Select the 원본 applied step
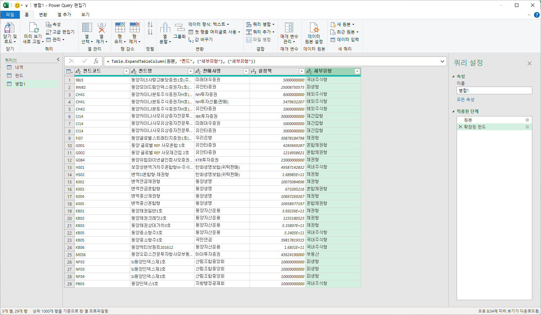Screen dimensions: 541x315 click(x=494, y=120)
